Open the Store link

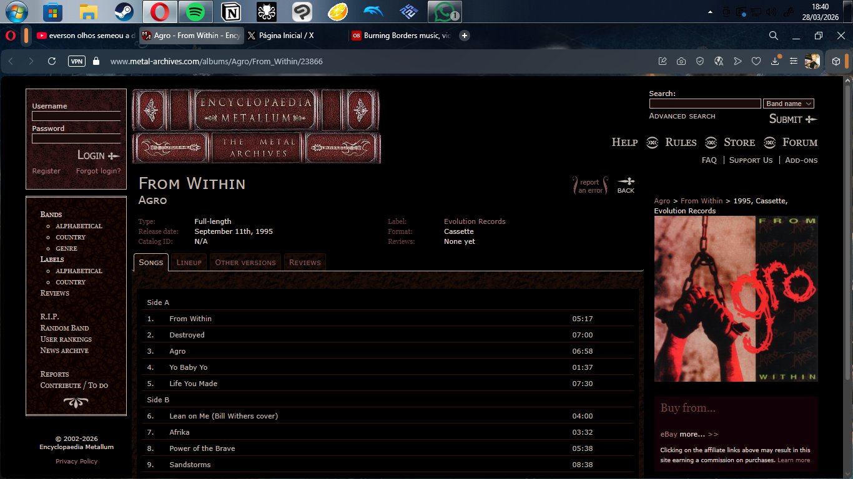(739, 142)
